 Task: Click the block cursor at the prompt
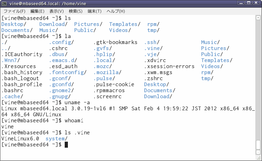click(x=66, y=145)
